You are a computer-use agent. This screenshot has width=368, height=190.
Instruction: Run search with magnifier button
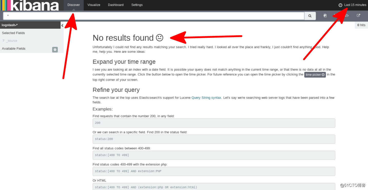click(310, 16)
